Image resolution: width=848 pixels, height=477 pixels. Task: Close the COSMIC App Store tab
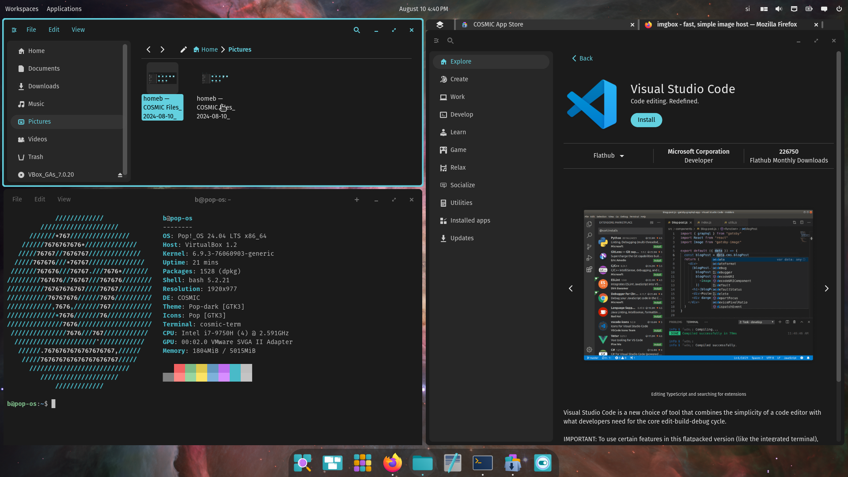tap(632, 25)
